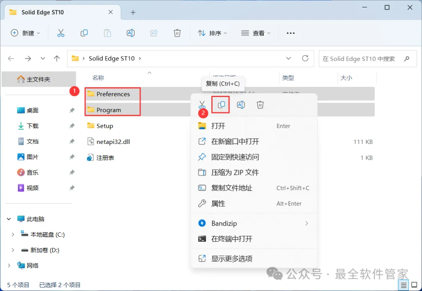Add a new tab with plus

coord(133,13)
